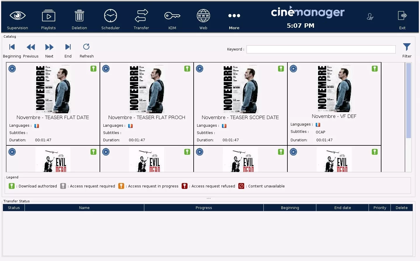Viewport: 420px width, 261px height.
Task: Click download key on Novembre VF DEF
Action: point(375,69)
